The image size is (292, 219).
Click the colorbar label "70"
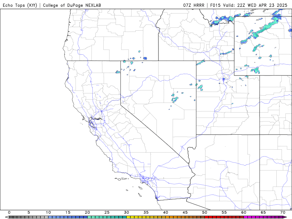(283, 212)
